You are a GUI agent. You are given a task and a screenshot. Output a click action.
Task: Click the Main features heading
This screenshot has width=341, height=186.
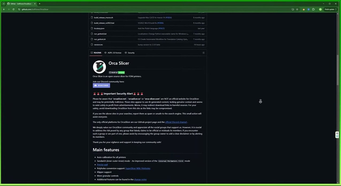tap(106, 150)
